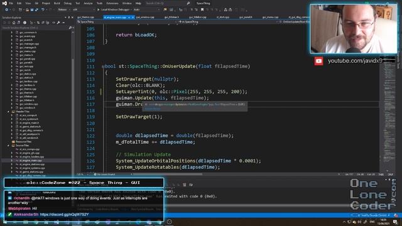Select gui_window.h in Solution Explorer
The height and width of the screenshot is (226, 402).
click(x=27, y=107)
